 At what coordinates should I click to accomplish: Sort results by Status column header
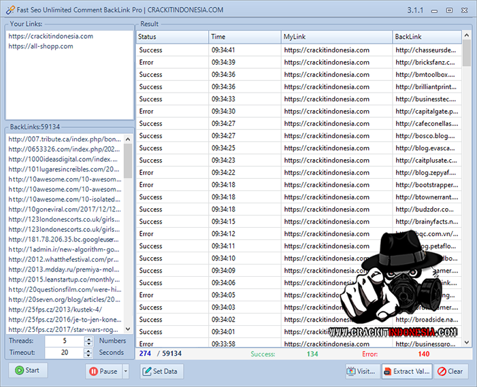click(x=171, y=37)
